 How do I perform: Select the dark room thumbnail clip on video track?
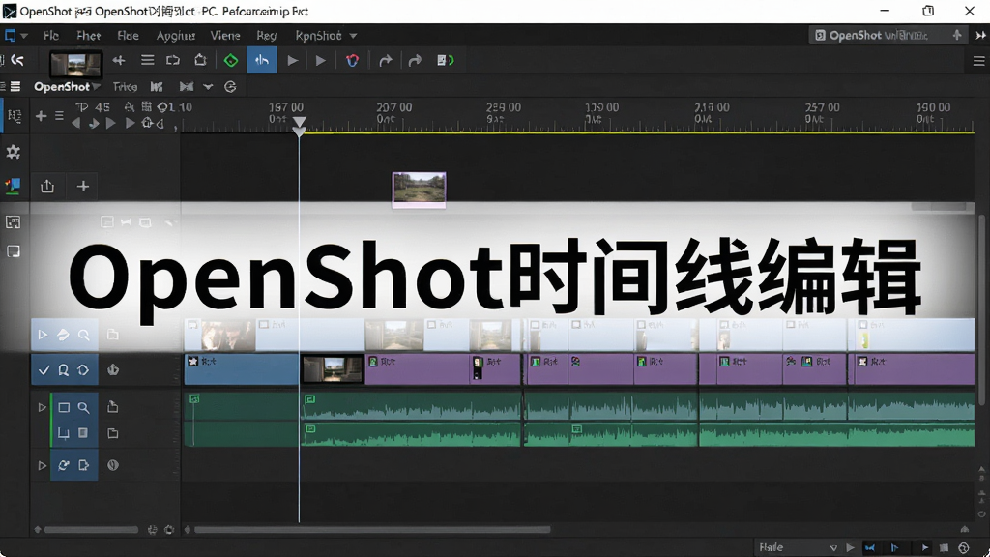click(x=333, y=369)
